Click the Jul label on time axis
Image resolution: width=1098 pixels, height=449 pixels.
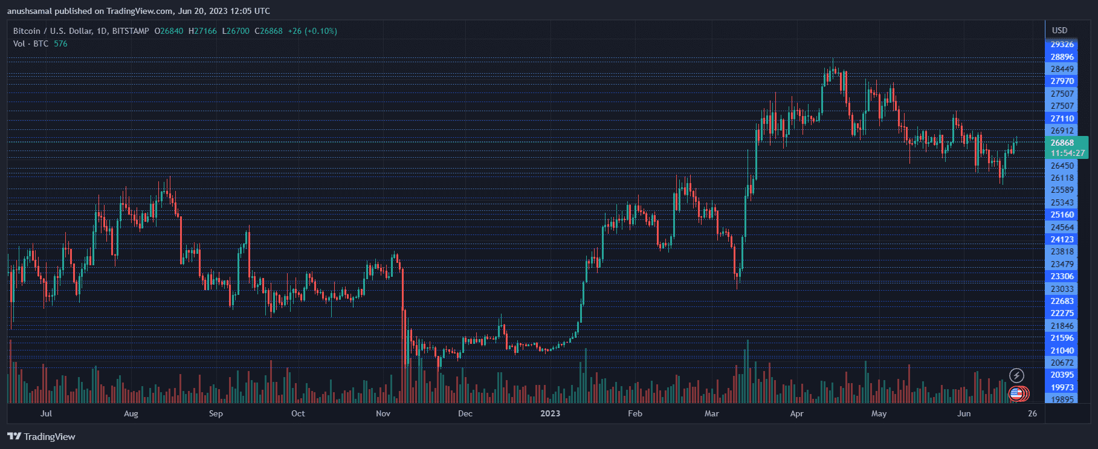46,413
